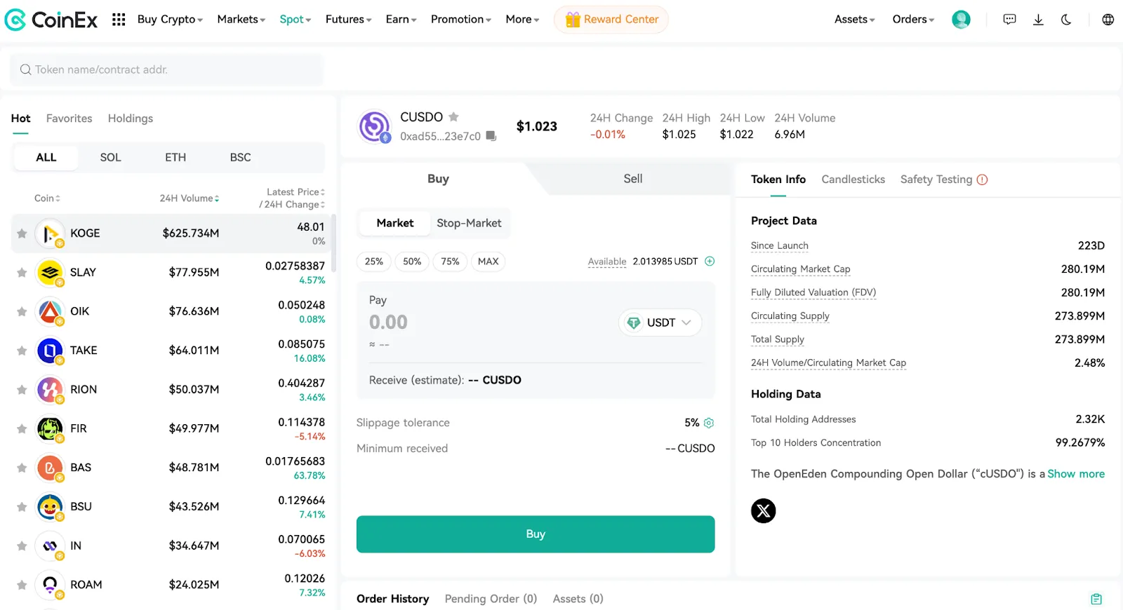Click the BSU coin logo
The image size is (1123, 610).
50,506
